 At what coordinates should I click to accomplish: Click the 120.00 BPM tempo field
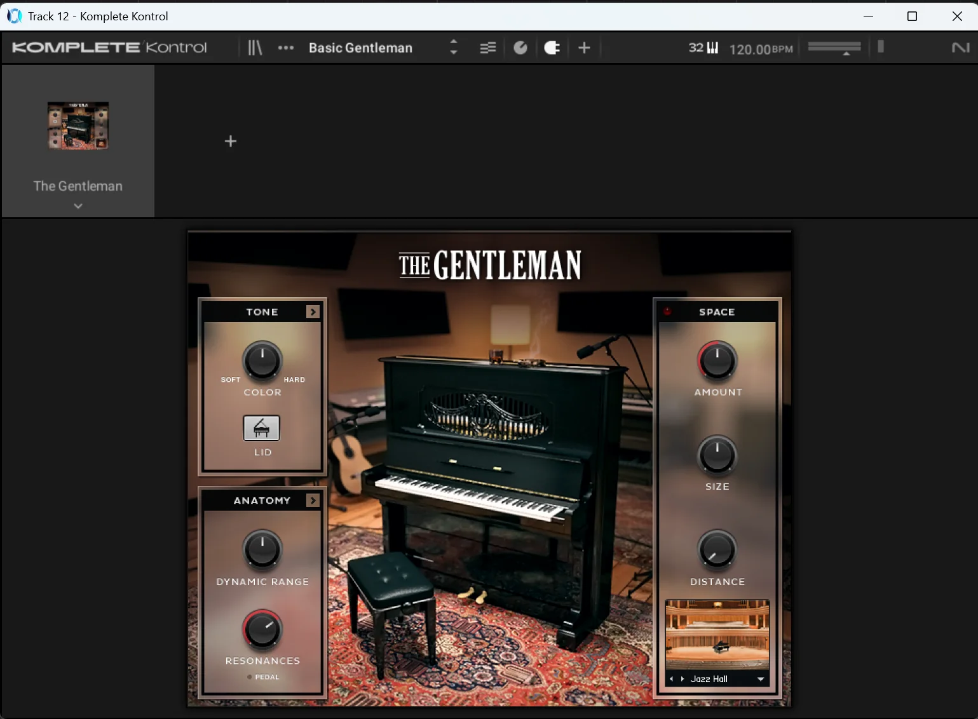pos(761,49)
